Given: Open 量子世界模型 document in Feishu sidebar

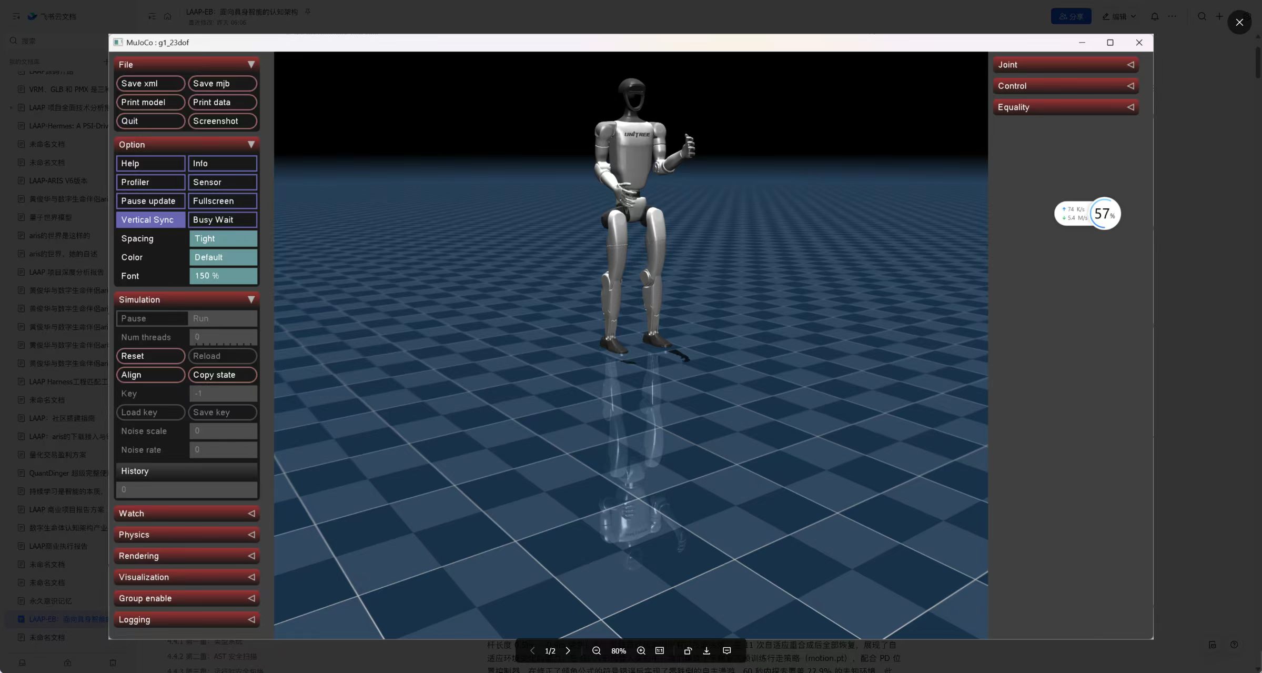Looking at the screenshot, I should pos(51,217).
